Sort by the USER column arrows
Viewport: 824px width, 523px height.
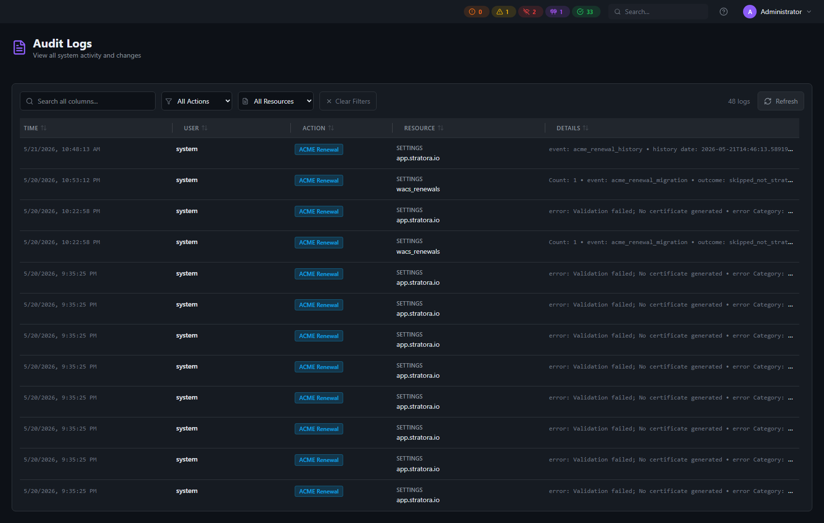[x=205, y=128]
